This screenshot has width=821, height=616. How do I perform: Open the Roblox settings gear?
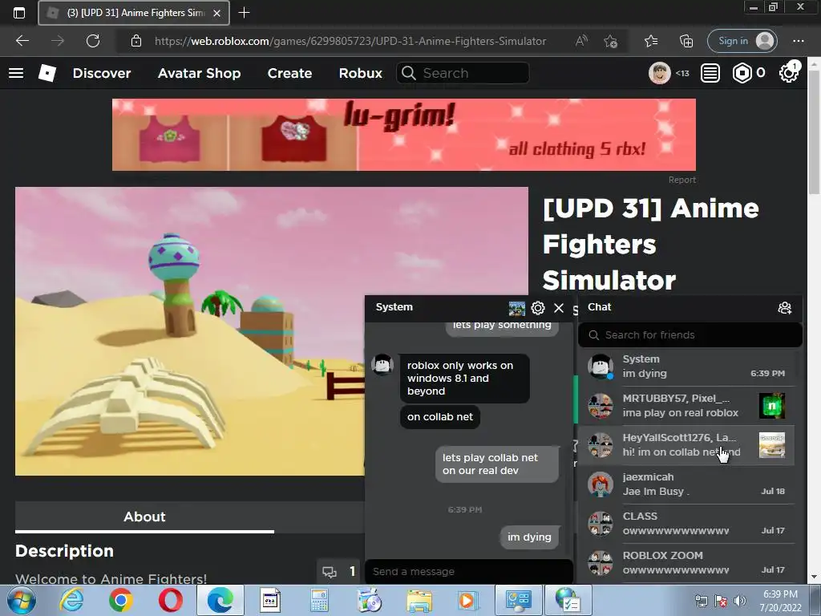click(788, 73)
